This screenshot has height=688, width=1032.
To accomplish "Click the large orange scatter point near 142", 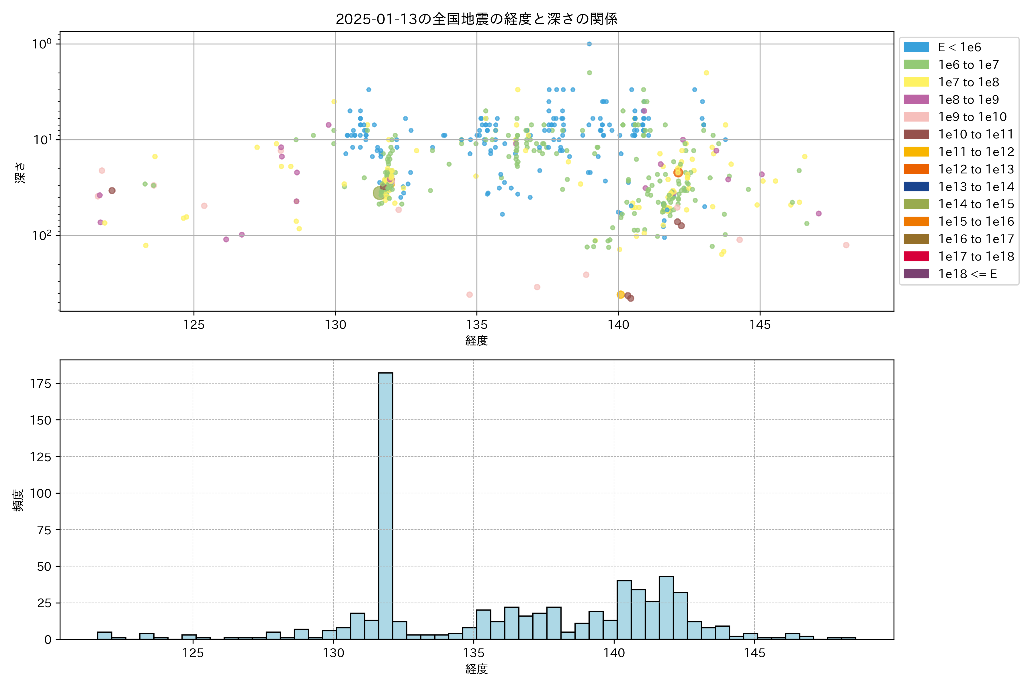I will (678, 173).
